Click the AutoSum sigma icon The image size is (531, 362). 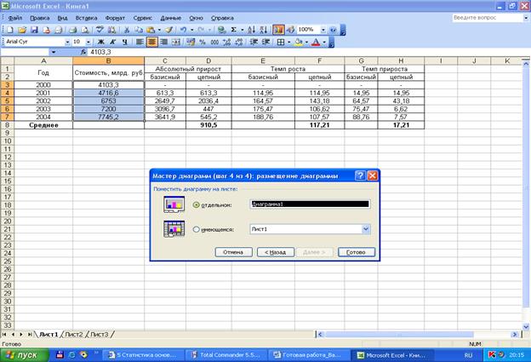click(x=234, y=29)
